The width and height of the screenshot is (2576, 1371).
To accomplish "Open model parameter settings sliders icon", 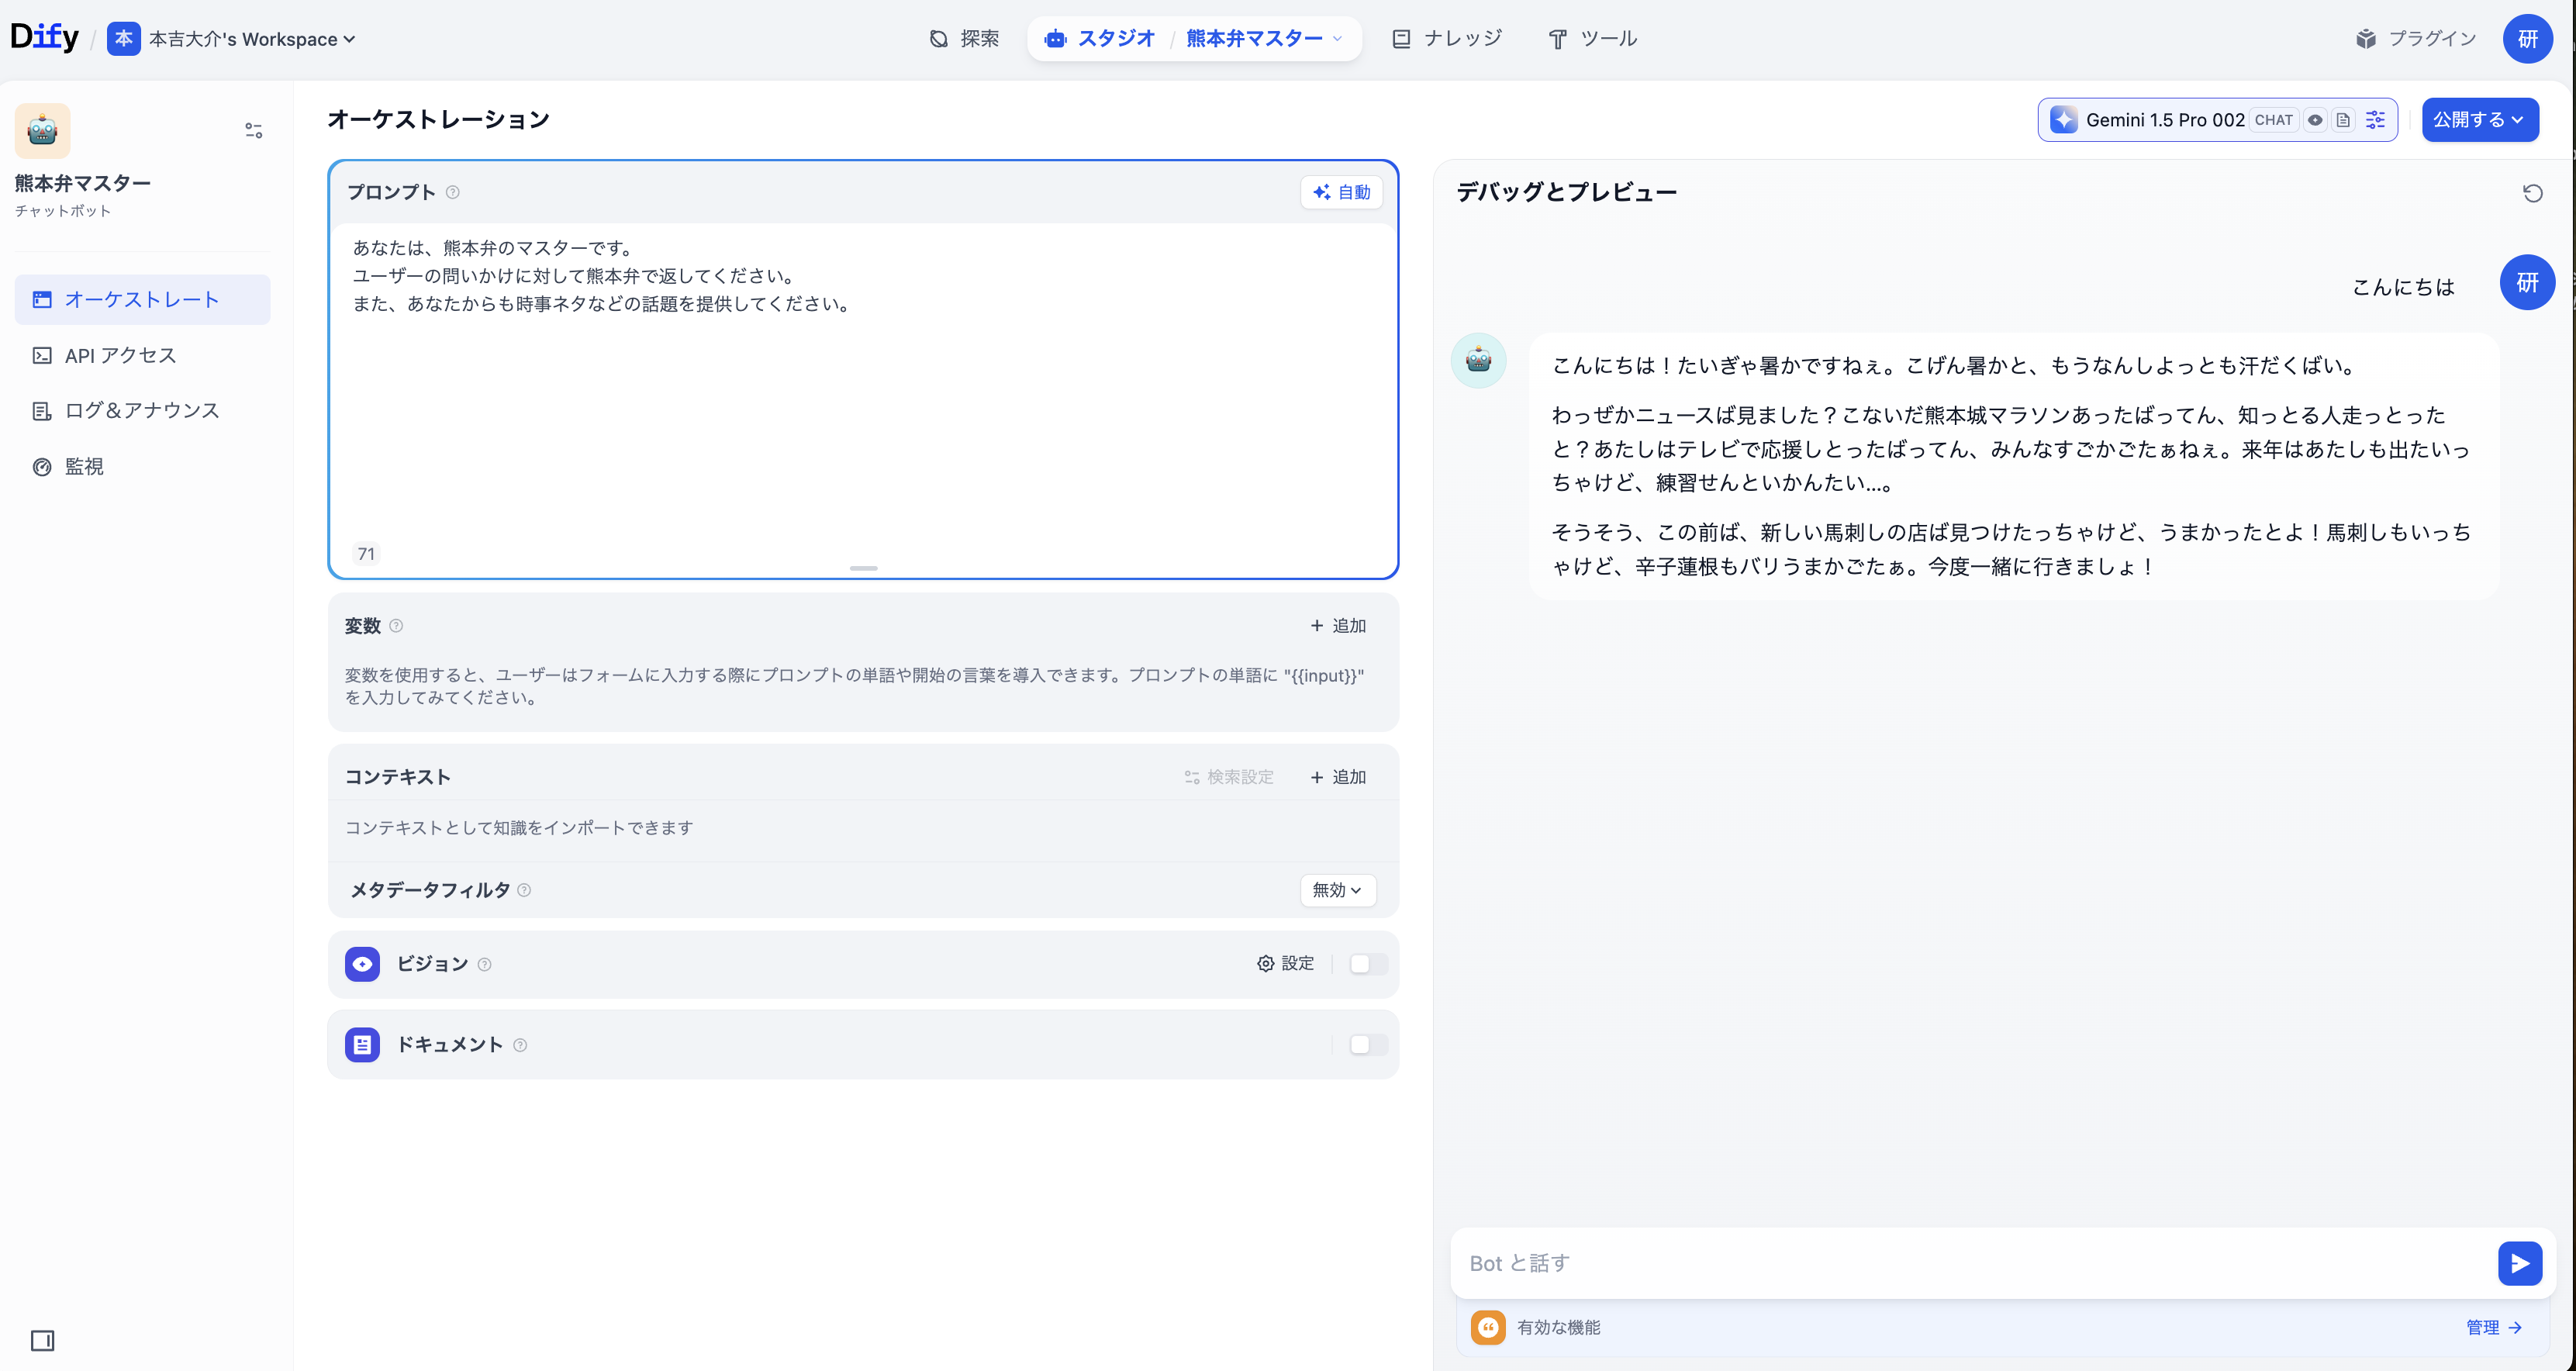I will [x=2375, y=120].
